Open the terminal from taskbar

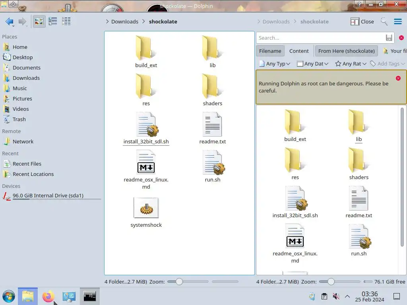pyautogui.click(x=89, y=296)
